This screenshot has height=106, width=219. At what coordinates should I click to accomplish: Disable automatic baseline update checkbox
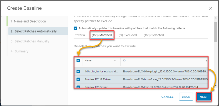(75, 28)
